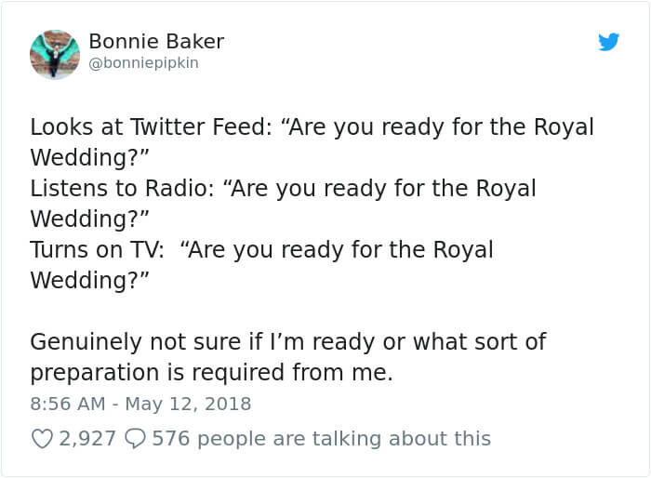Like the tweet with the heart icon
The width and height of the screenshot is (651, 478).
click(x=42, y=438)
